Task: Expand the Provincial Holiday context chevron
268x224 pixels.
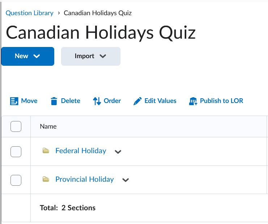Action: 126,180
